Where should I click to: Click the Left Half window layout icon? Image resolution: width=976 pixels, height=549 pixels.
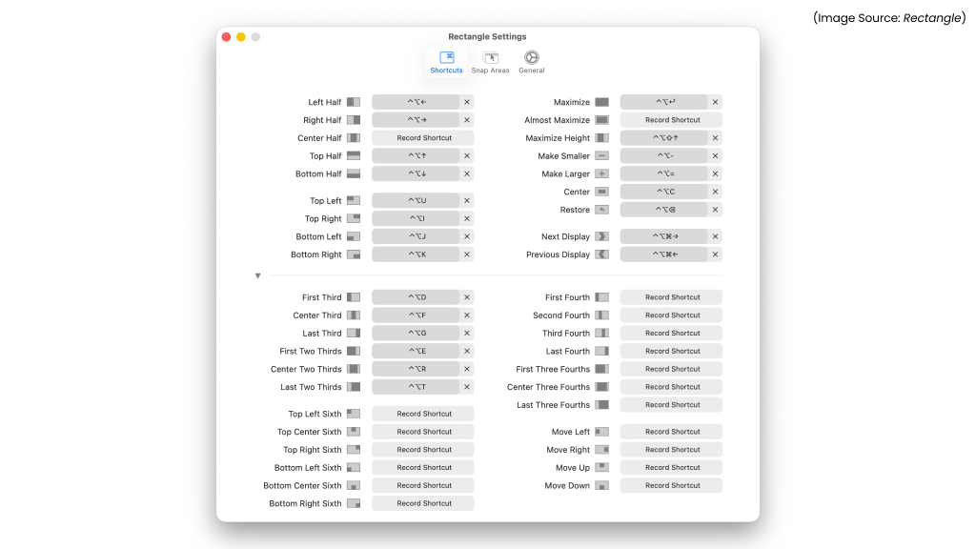pyautogui.click(x=354, y=102)
